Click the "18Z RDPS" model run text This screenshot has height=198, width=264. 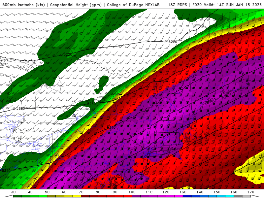click(178, 5)
